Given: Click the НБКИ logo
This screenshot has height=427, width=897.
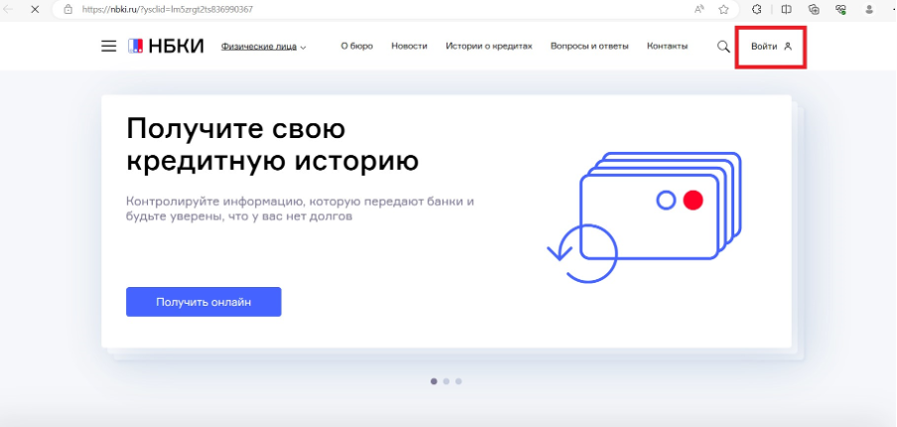Looking at the screenshot, I should (166, 47).
